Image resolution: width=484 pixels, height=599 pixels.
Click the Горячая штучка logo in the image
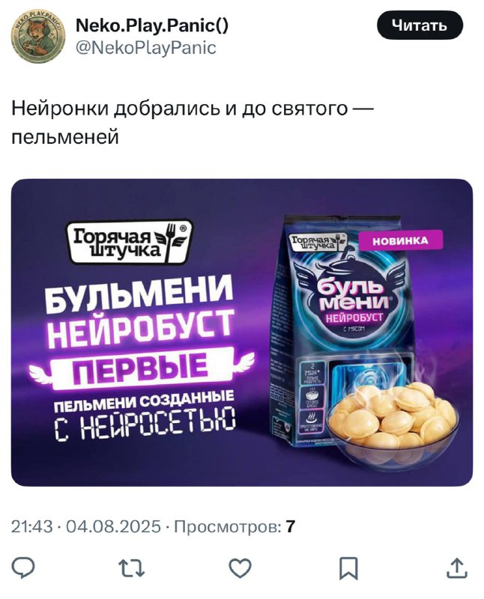pos(129,242)
